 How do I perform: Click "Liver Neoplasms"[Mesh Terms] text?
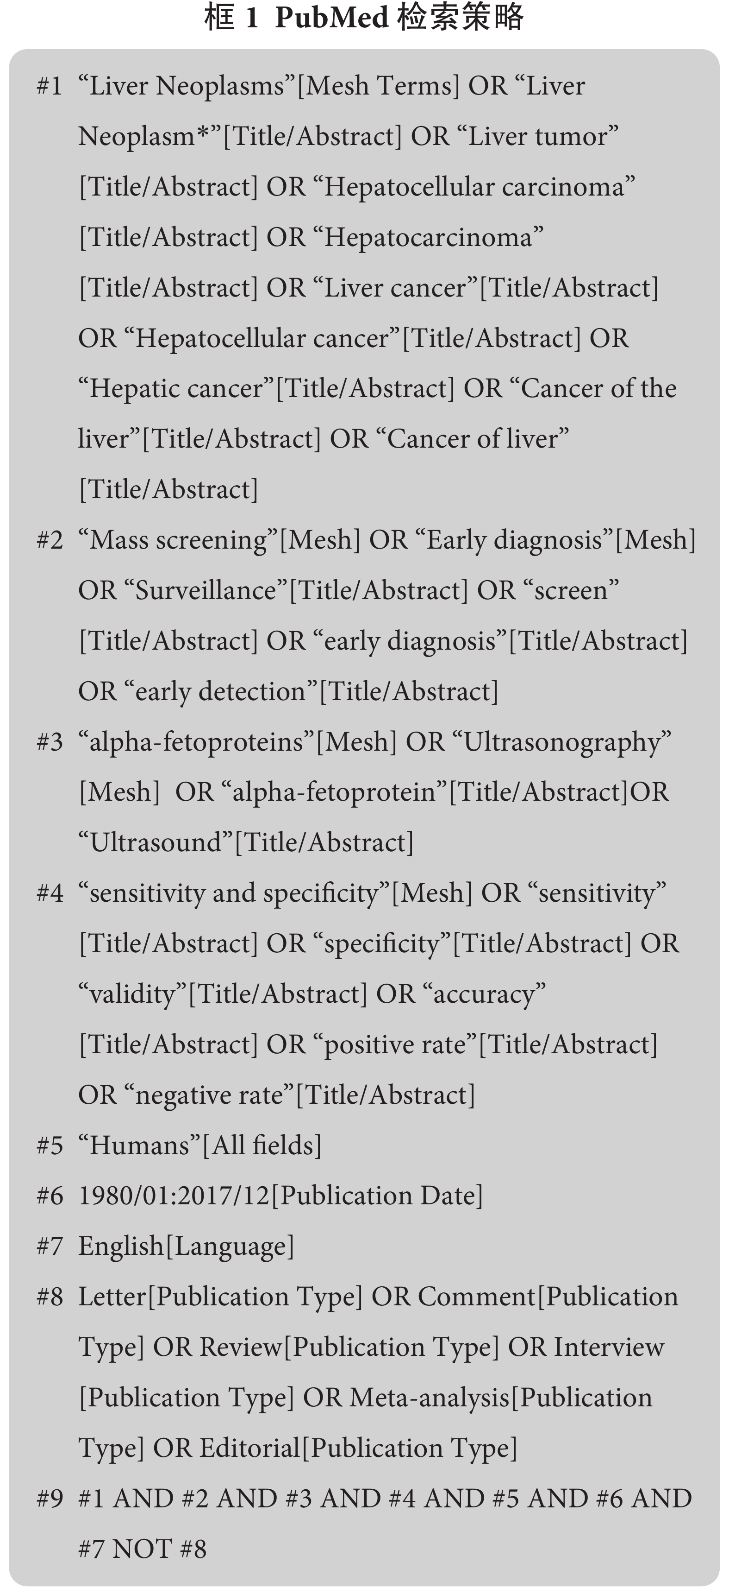click(x=269, y=86)
